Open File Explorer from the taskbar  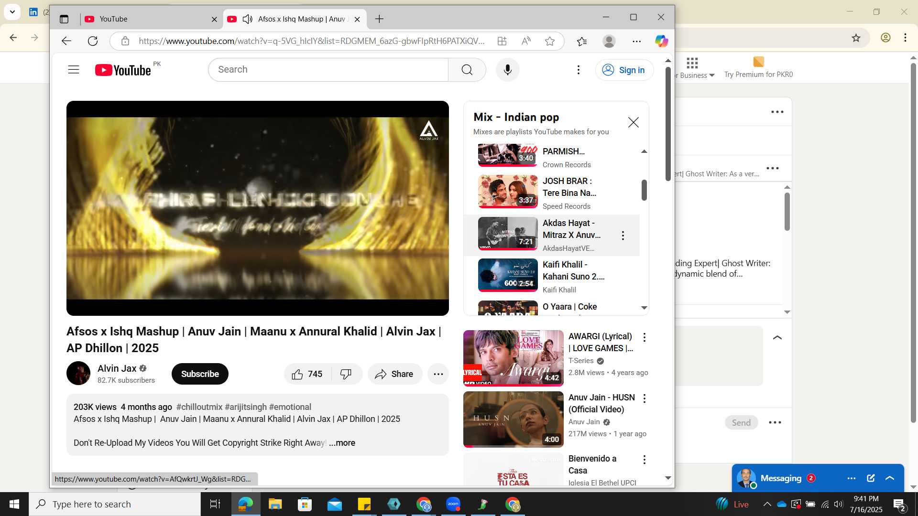(275, 504)
